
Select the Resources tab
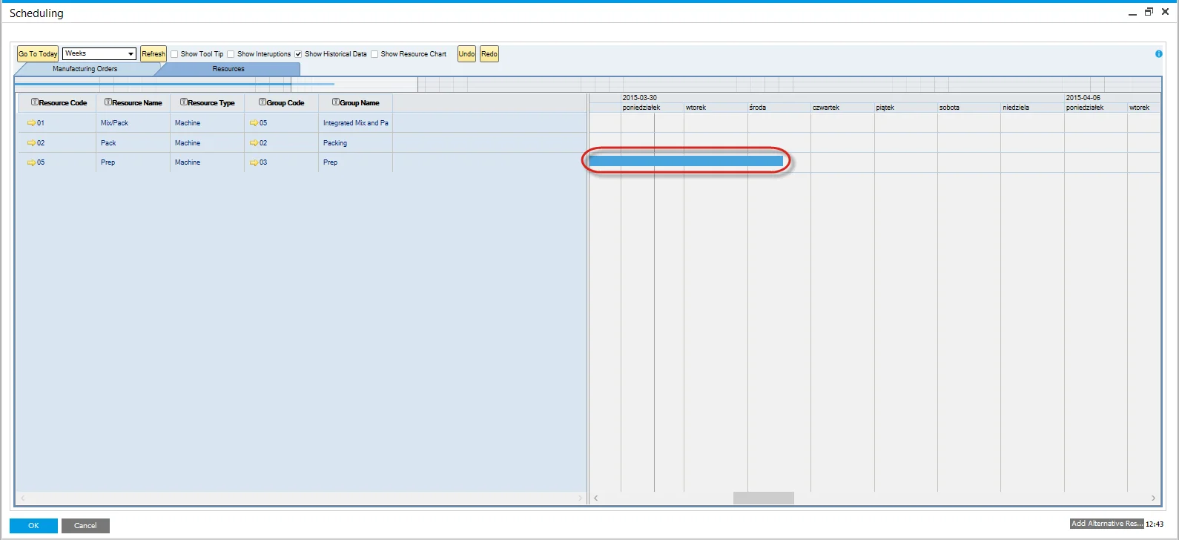point(228,69)
